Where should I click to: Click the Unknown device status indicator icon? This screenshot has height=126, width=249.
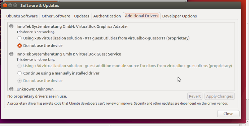(11, 89)
